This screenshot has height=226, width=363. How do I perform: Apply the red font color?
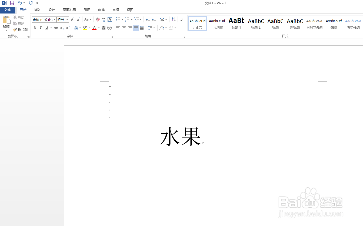(94, 28)
